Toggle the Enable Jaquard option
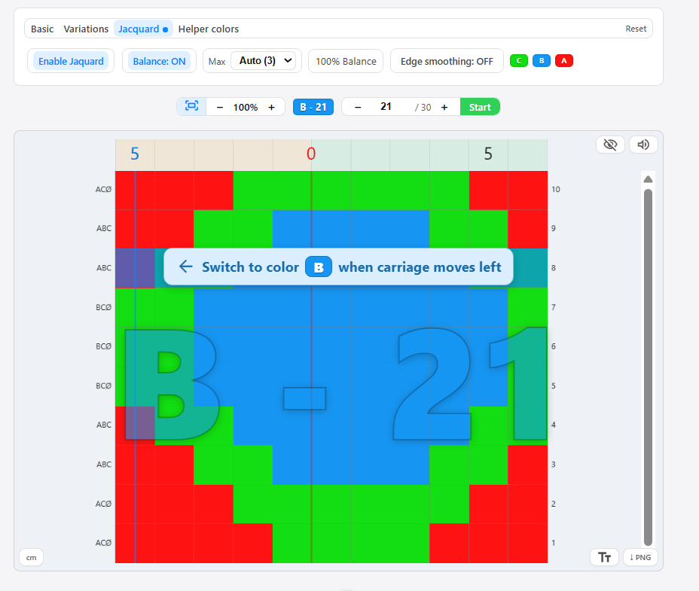The image size is (699, 591). [71, 61]
